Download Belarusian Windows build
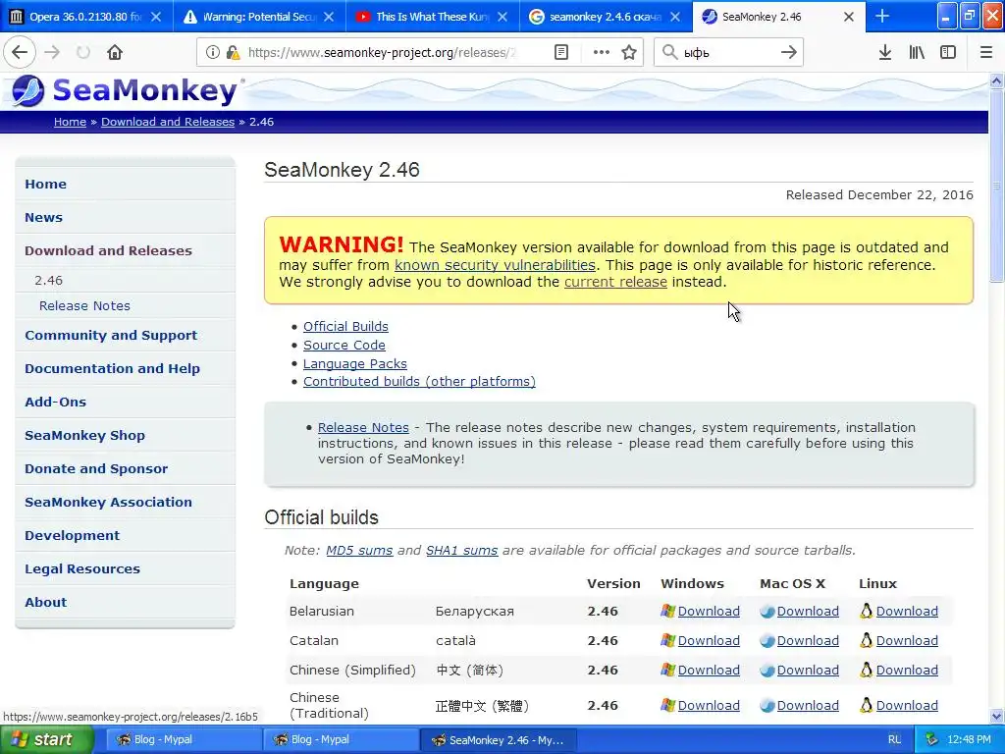This screenshot has width=1005, height=754. pos(709,612)
